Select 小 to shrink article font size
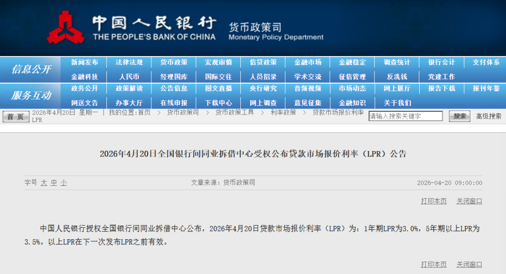The height and width of the screenshot is (274, 506). [x=63, y=183]
